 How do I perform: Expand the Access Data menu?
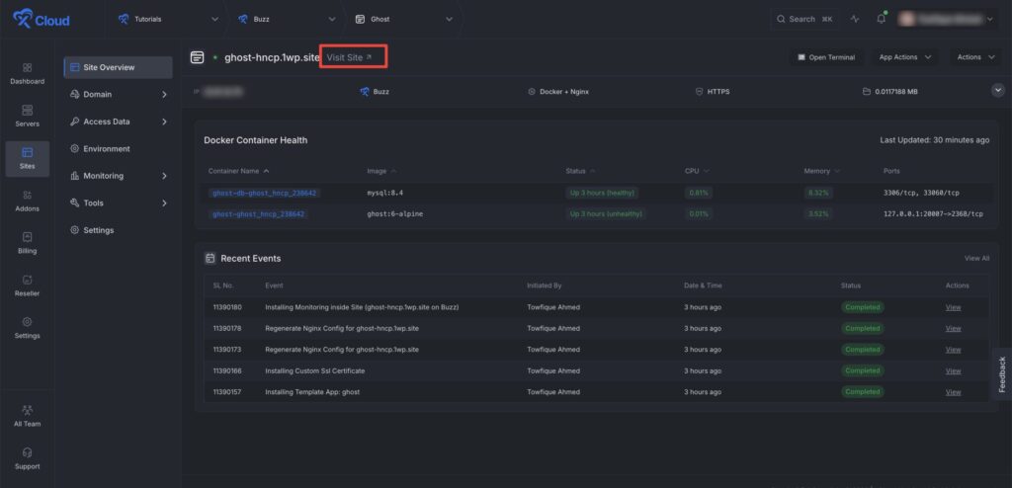coord(119,122)
